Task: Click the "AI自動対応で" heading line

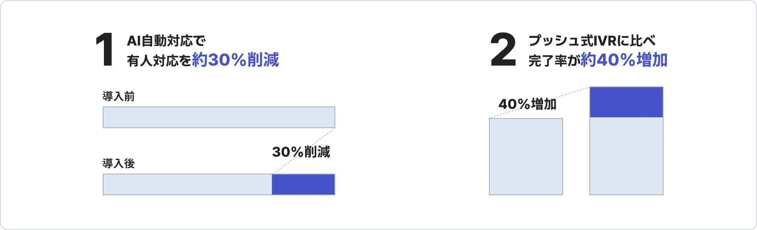Action: (166, 41)
